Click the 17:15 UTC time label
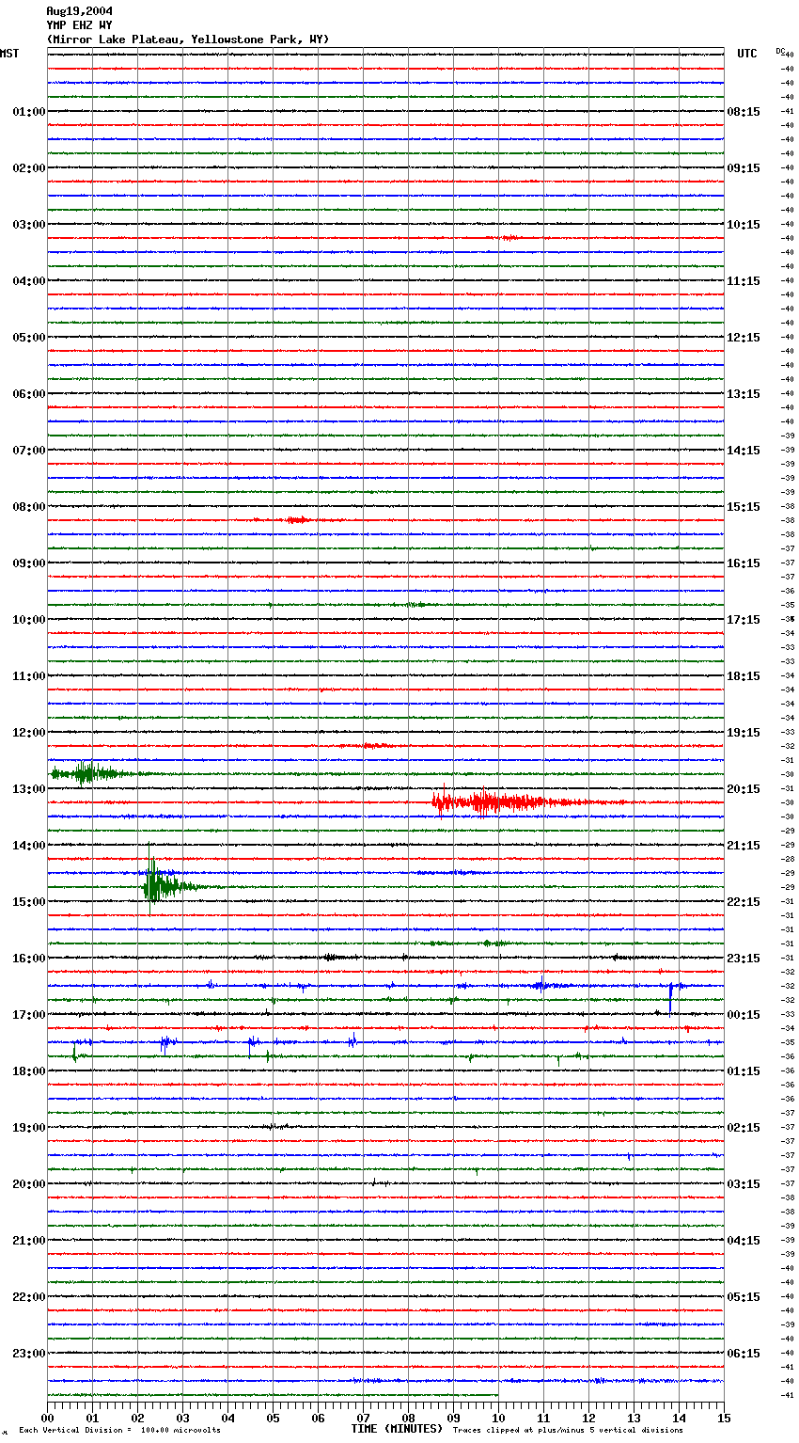The height and width of the screenshot is (1443, 799). click(x=744, y=620)
